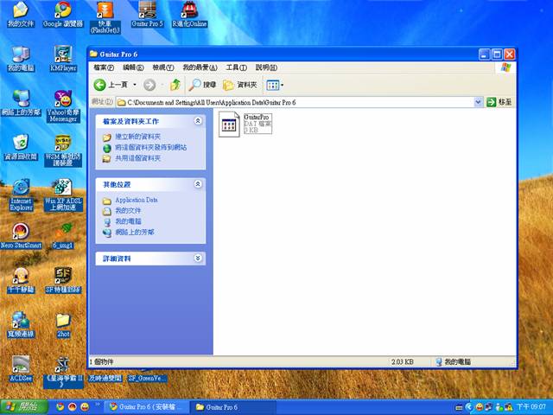This screenshot has width=553, height=415.
Task: Select the Yahoo Messenger desktop icon
Action: tap(63, 106)
